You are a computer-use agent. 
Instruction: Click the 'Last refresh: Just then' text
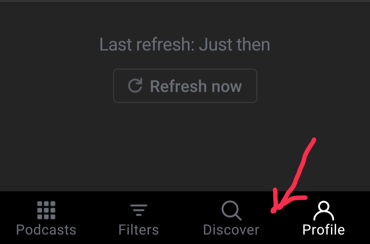[x=185, y=44]
